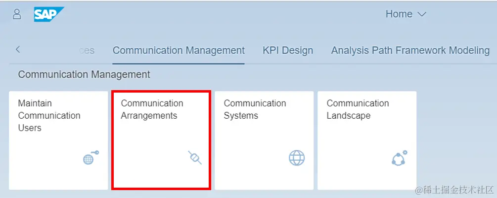
Task: Click the SAP logo
Action: point(49,14)
